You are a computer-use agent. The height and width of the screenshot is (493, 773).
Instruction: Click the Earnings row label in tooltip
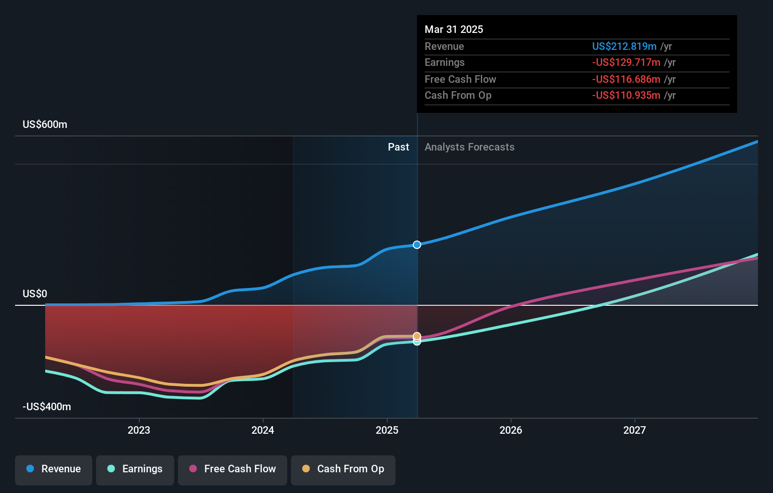click(444, 62)
